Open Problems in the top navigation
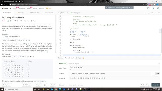Viewport: 162px width, 91px height. coord(22,8)
